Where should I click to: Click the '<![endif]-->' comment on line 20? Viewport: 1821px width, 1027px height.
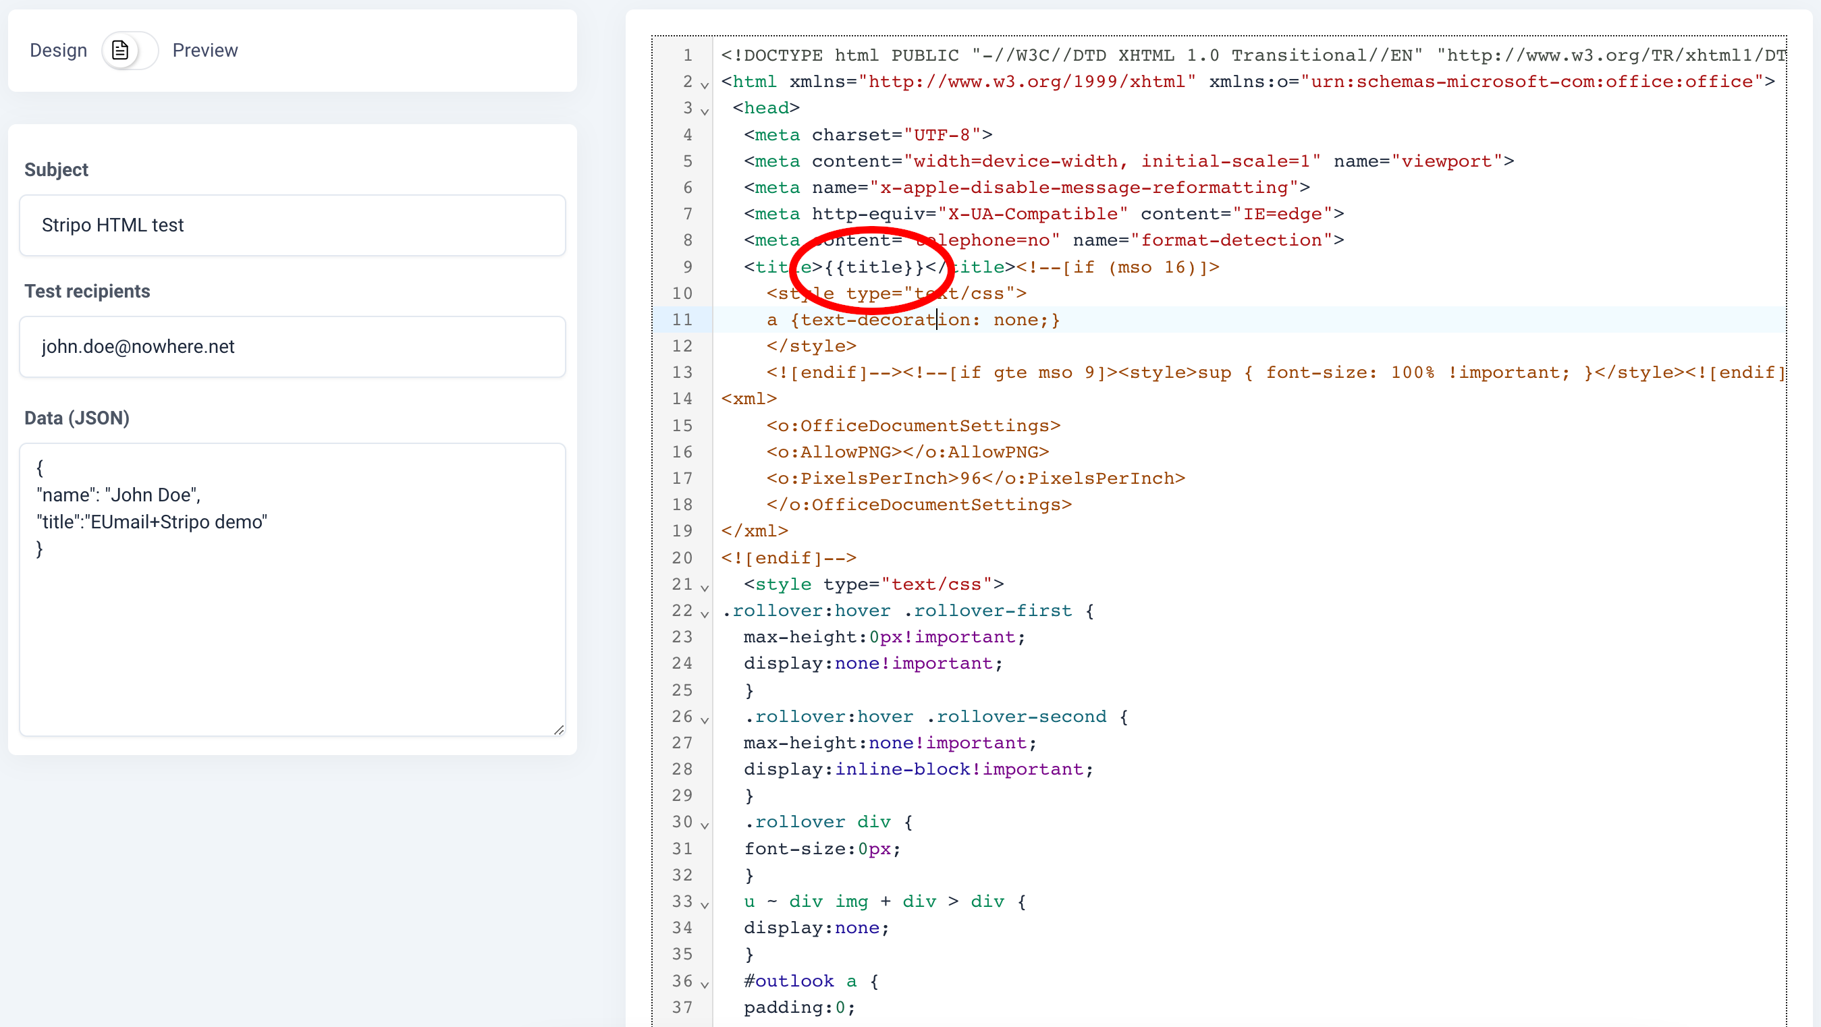point(789,557)
